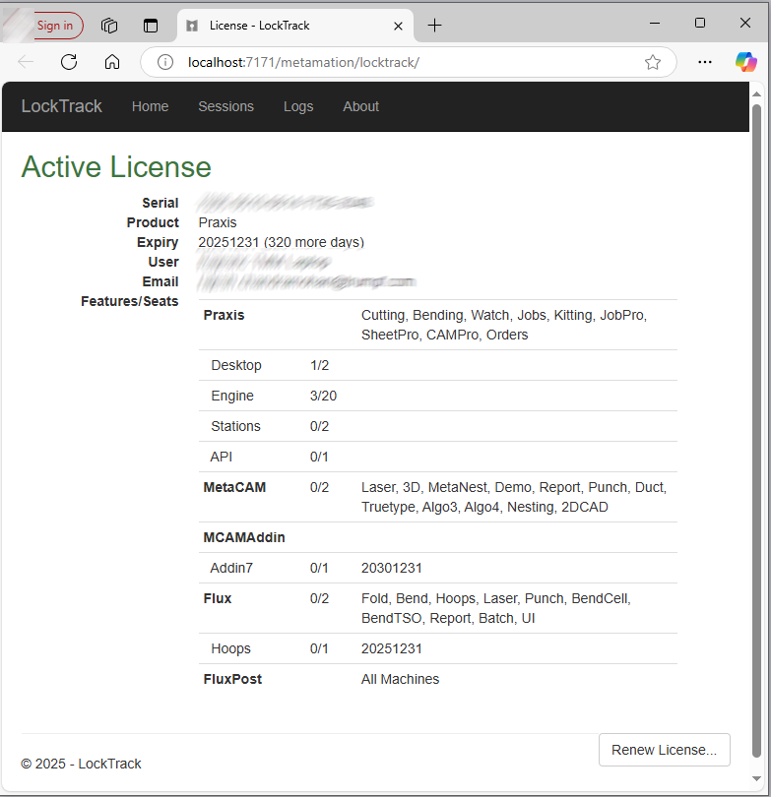Click the scrollbar up arrow
Viewport: 771px width, 797px height.
[x=756, y=94]
